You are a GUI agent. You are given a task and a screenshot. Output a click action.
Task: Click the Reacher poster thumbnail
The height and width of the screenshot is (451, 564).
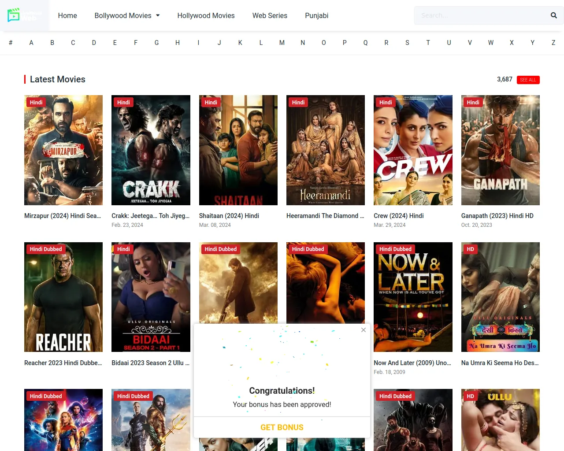63,297
